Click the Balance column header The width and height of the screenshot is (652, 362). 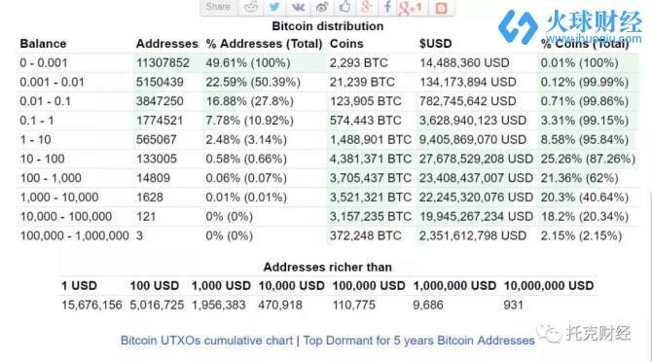(43, 44)
